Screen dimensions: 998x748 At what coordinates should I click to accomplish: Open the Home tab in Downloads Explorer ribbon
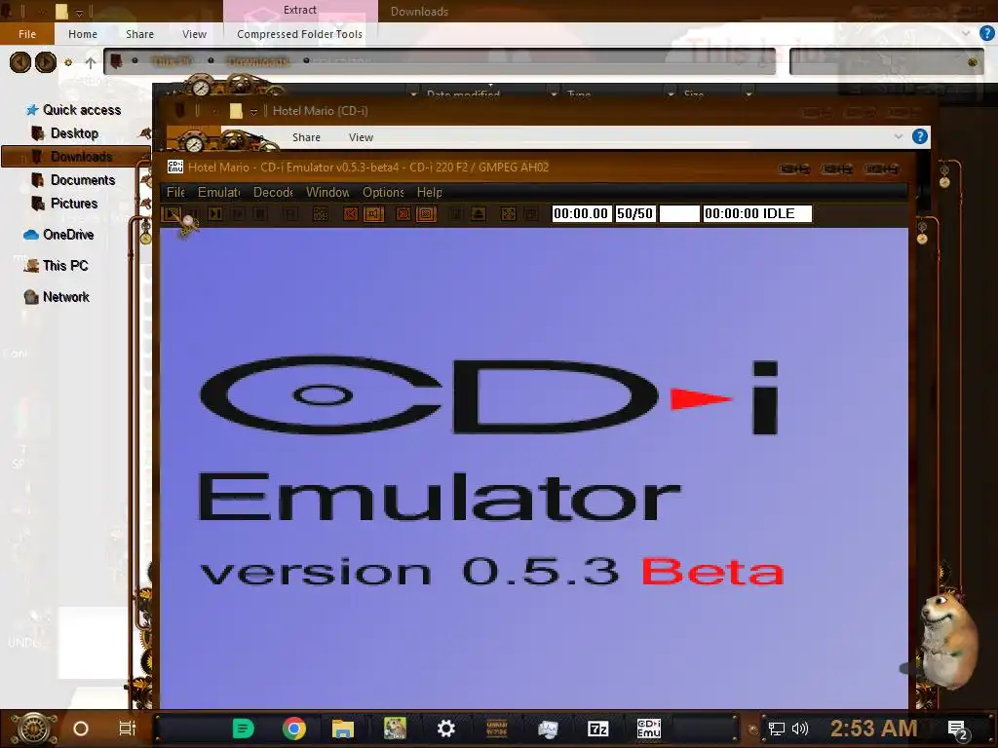point(83,34)
